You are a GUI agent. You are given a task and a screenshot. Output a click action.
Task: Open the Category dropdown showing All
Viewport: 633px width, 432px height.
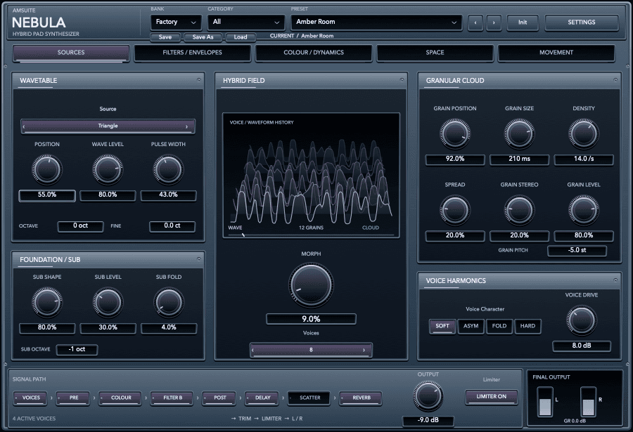[246, 22]
